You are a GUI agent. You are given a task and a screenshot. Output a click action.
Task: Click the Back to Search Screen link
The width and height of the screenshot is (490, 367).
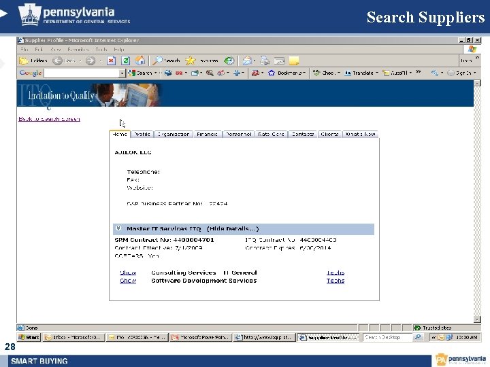click(x=50, y=119)
